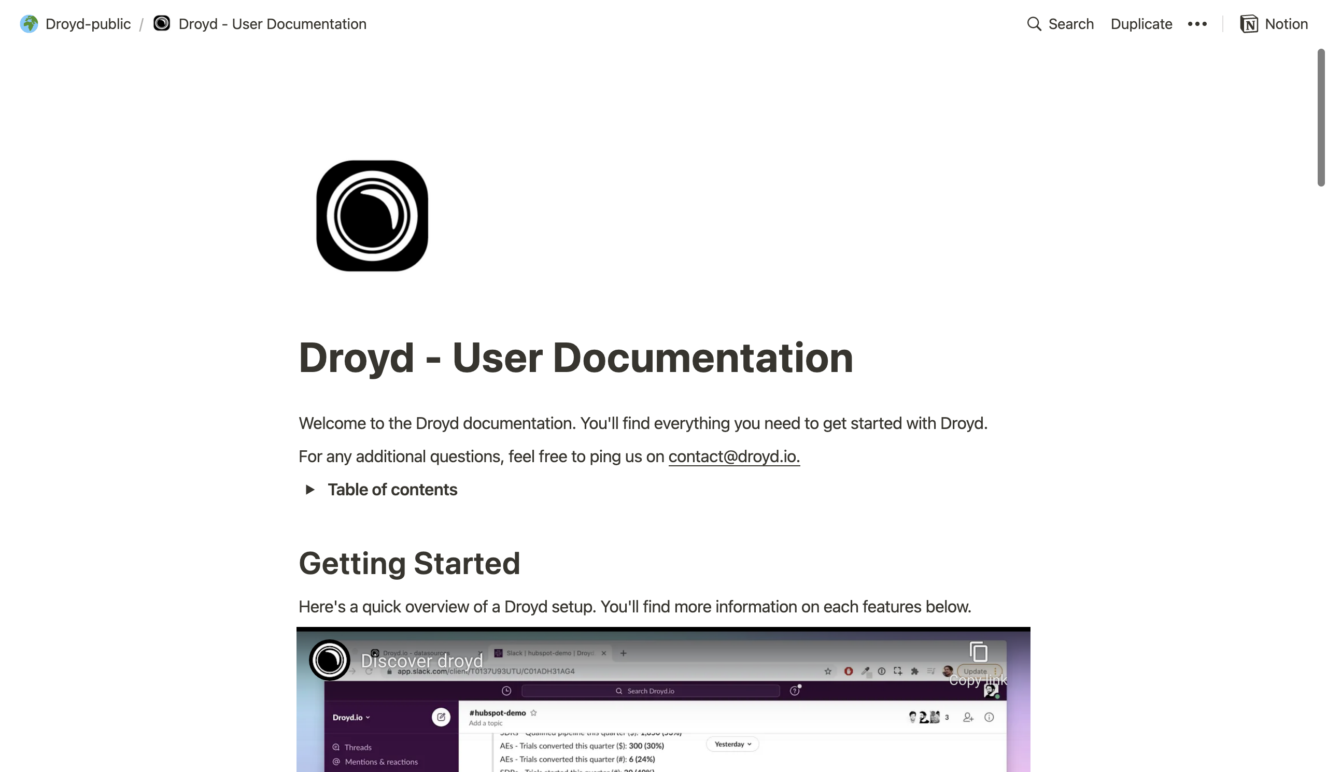The width and height of the screenshot is (1327, 772).
Task: Open the Discover droyd video title
Action: 422,661
